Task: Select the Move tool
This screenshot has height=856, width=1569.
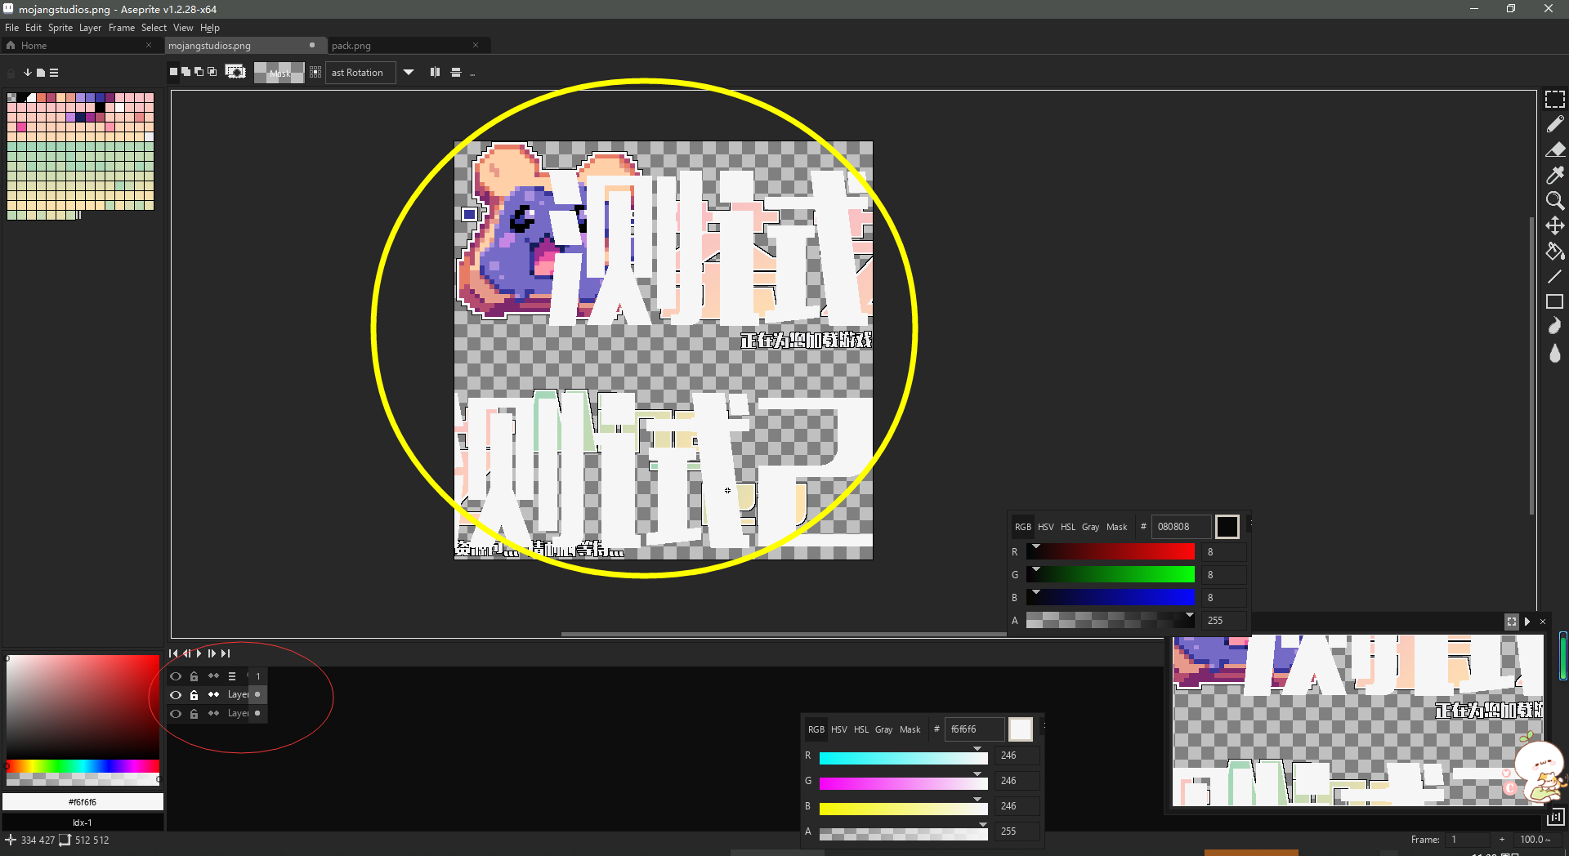Action: 1554,225
